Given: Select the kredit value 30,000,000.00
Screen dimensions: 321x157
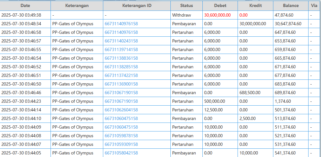Looking at the screenshot, I should point(253,24).
